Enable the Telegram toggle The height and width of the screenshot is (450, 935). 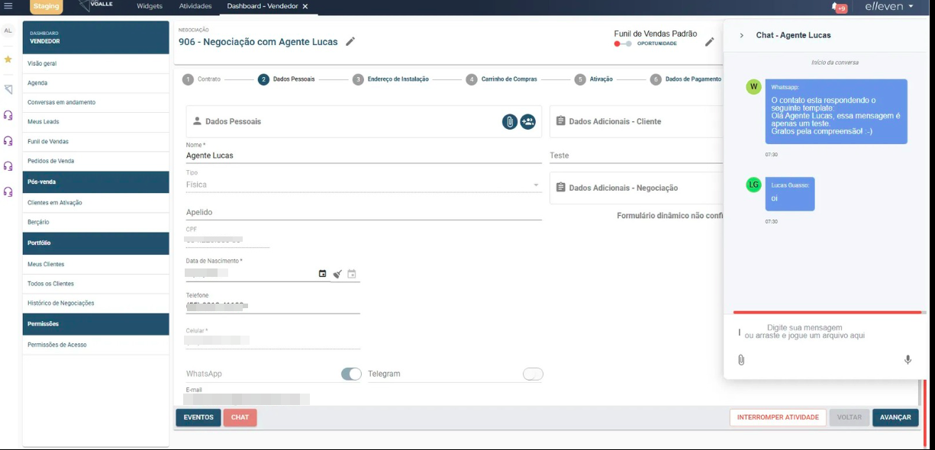[533, 374]
